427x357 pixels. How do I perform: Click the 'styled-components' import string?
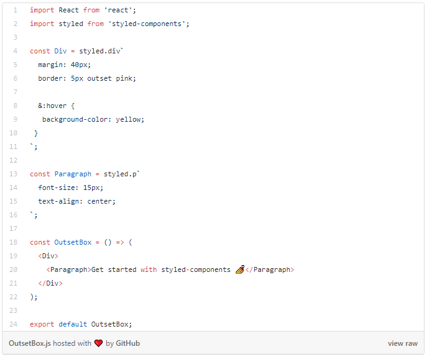pos(147,24)
